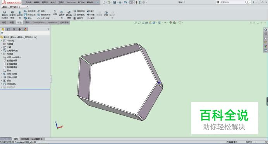Open the 工具(T) menu
Screen dimensions: 268x144
pos(61,2)
